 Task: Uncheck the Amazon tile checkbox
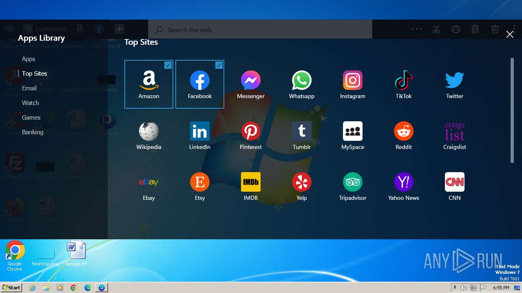click(x=168, y=65)
